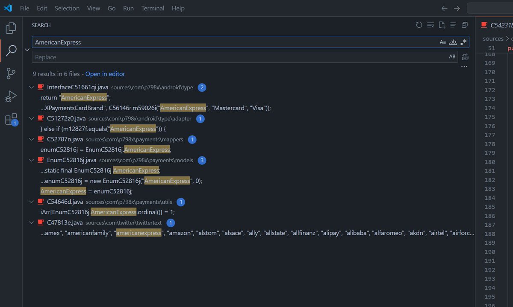Viewport: 513px width, 307px height.
Task: Open the Source Control view
Action: pos(11,73)
